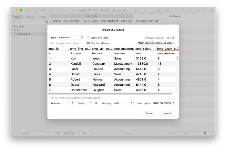Open the Delimiter dropdown

point(68,103)
